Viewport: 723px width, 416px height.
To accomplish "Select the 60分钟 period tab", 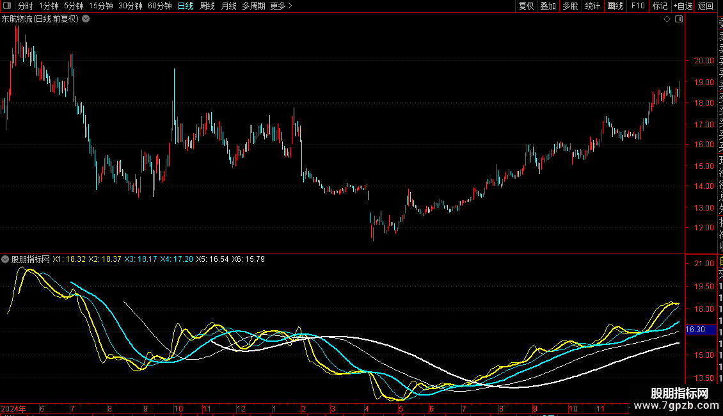I will coord(160,6).
